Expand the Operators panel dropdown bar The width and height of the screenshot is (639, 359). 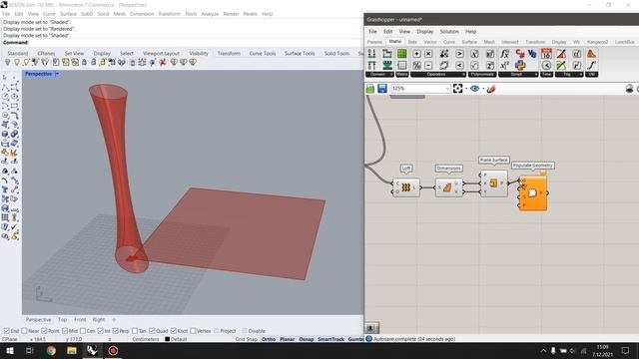coord(438,75)
